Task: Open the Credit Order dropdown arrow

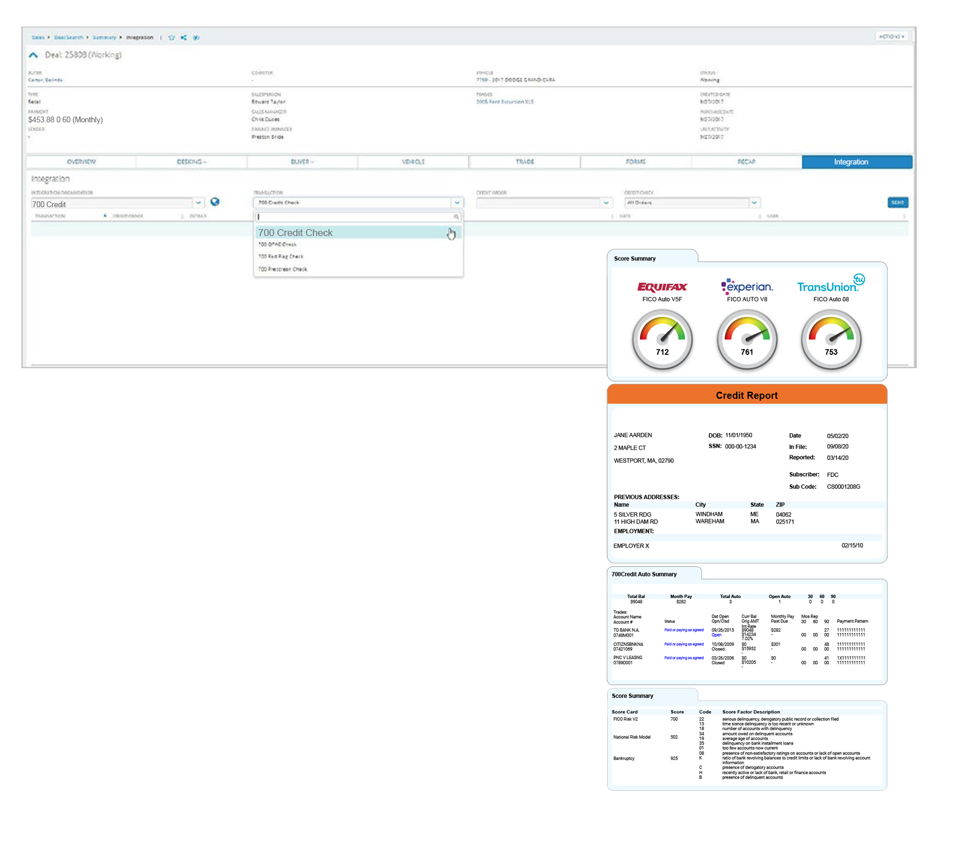Action: point(606,203)
